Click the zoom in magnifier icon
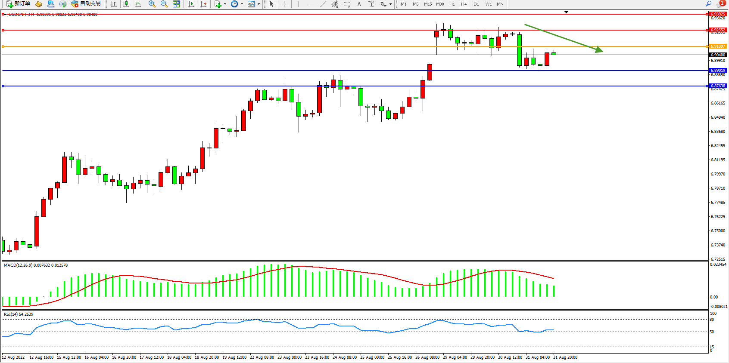This screenshot has height=363, width=729. click(x=152, y=4)
